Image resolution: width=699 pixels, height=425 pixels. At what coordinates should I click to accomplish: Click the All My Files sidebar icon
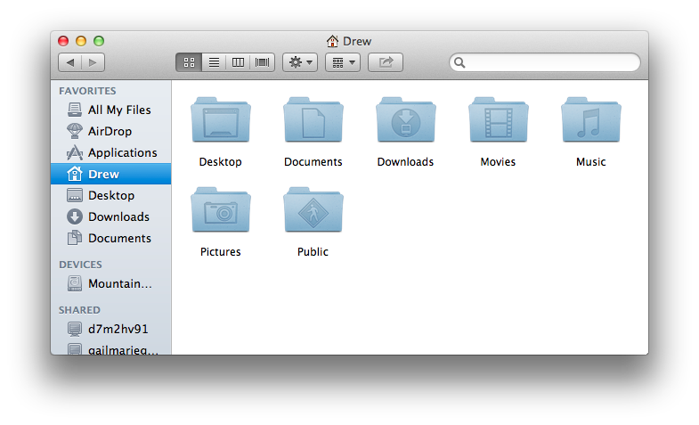(75, 110)
